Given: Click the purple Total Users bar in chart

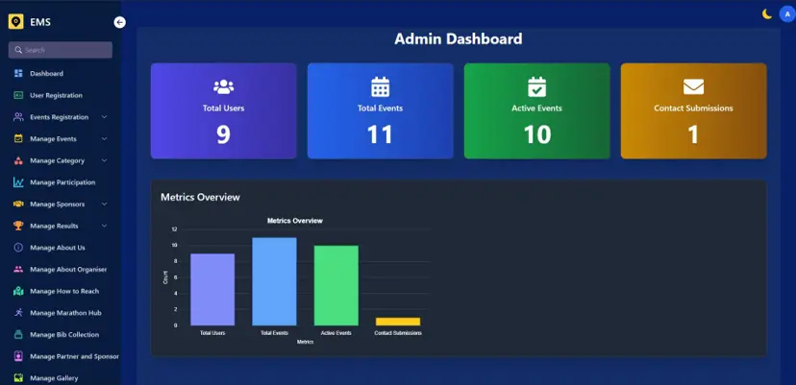Looking at the screenshot, I should pos(212,289).
